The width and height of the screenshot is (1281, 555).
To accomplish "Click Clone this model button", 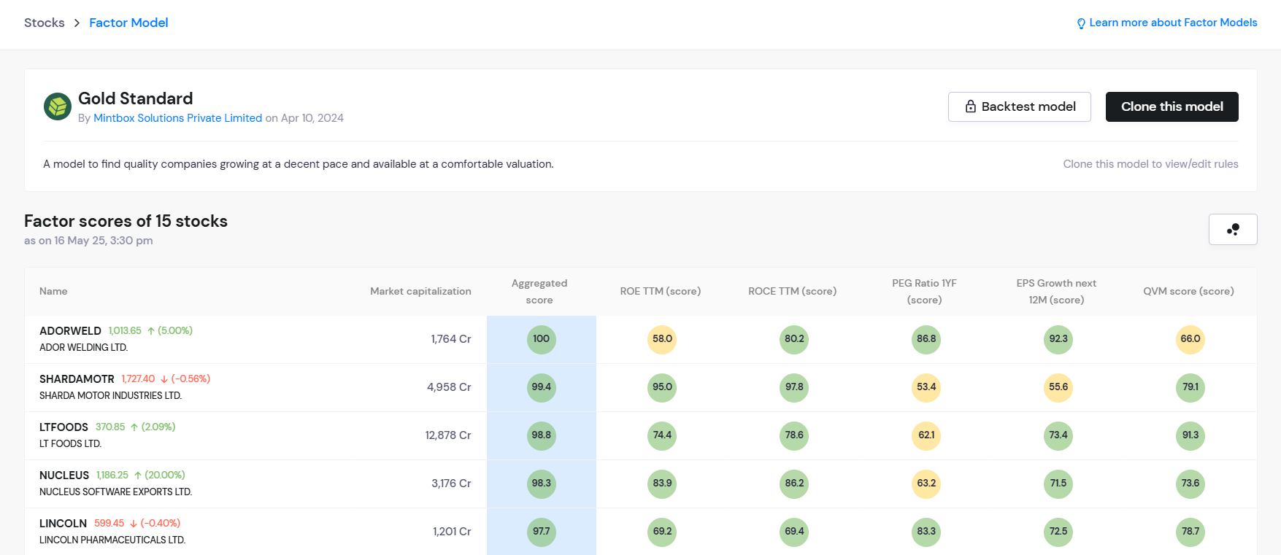I will 1172,106.
